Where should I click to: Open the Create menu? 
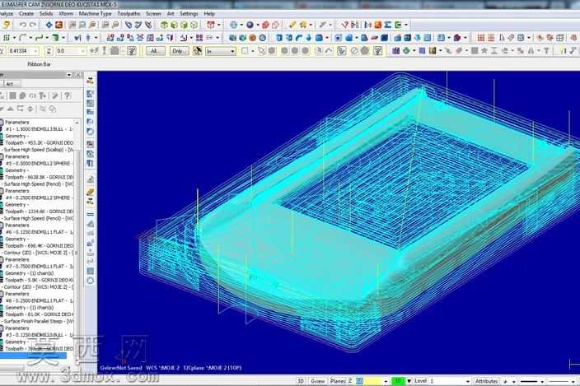(x=26, y=14)
